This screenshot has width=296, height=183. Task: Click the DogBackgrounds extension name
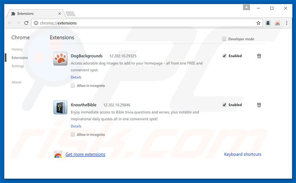coord(87,56)
